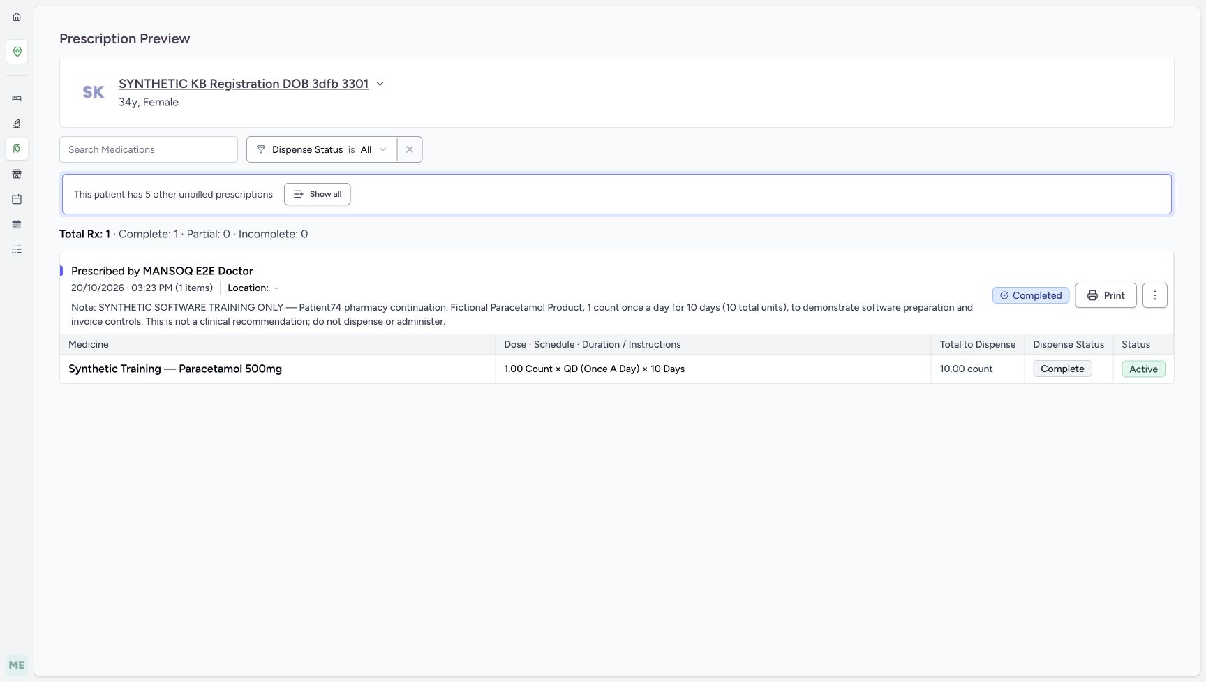Click the Dispense Status column header
The height and width of the screenshot is (682, 1206).
(1069, 344)
